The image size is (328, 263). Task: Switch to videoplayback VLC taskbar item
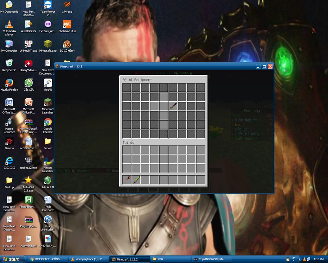coord(89,259)
